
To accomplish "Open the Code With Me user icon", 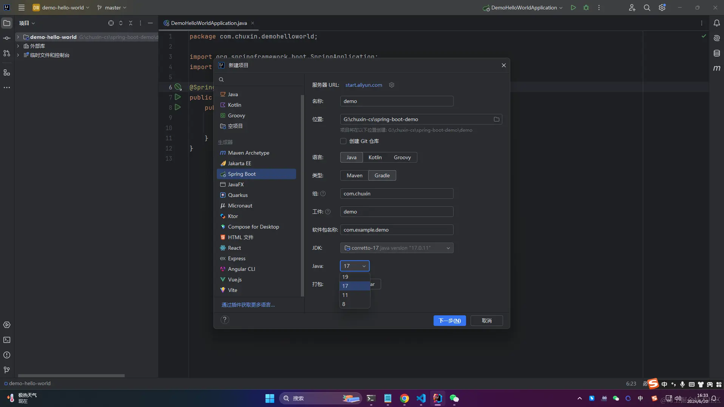I will click(x=632, y=8).
